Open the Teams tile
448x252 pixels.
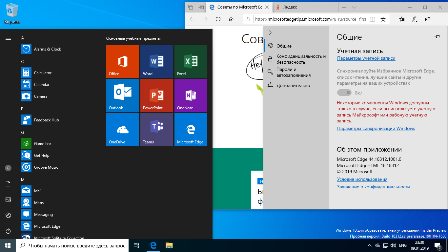point(156,130)
